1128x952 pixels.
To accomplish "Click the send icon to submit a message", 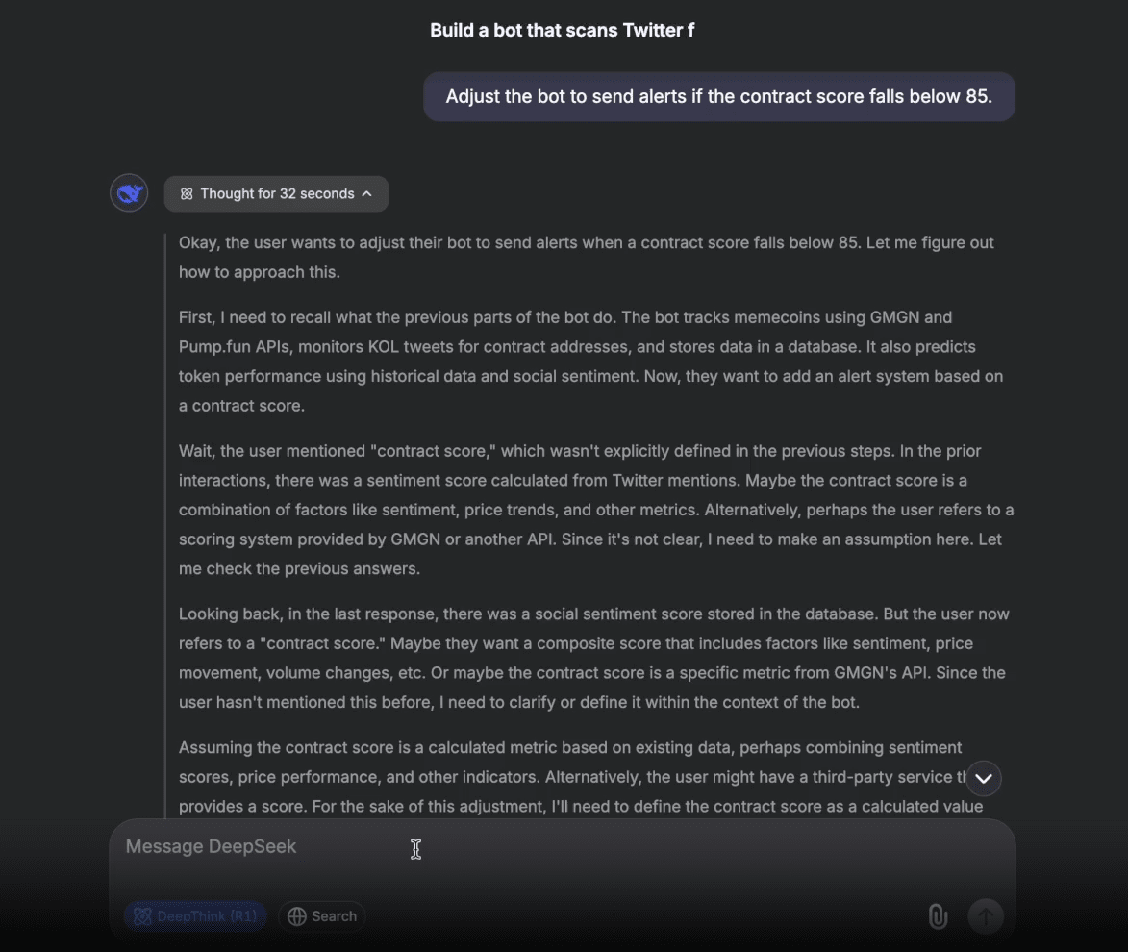I will (x=985, y=916).
